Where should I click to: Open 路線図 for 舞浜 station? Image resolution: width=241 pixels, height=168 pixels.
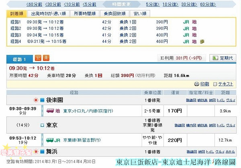(x=192, y=152)
